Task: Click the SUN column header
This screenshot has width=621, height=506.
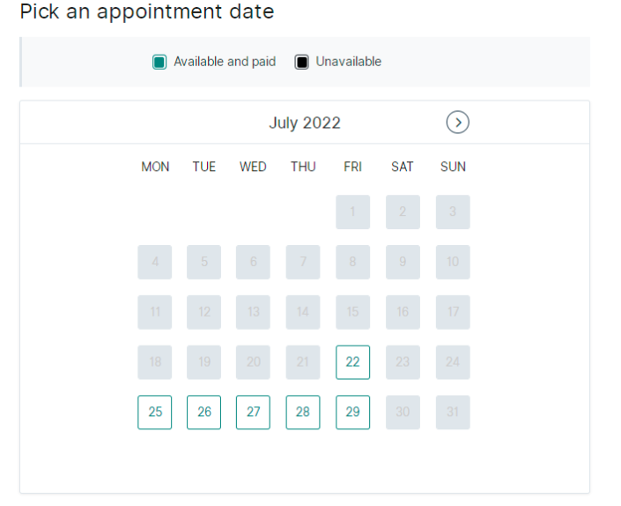Action: 453,167
